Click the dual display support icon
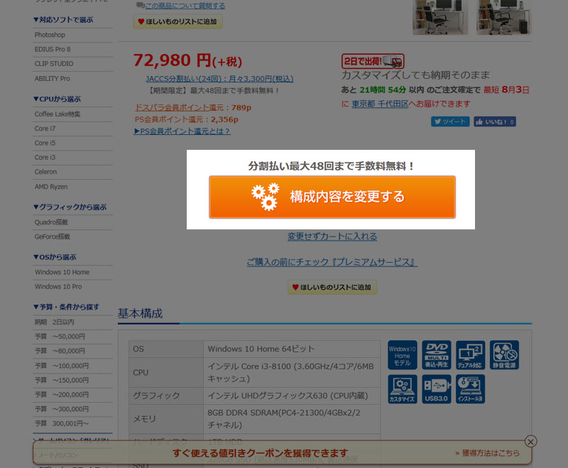Image resolution: width=568 pixels, height=468 pixels. click(470, 355)
